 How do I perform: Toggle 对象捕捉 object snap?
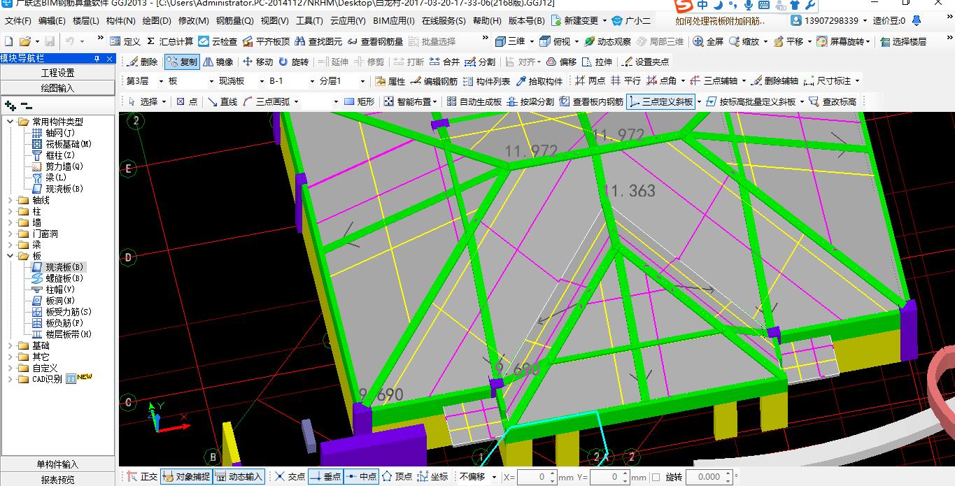(185, 477)
